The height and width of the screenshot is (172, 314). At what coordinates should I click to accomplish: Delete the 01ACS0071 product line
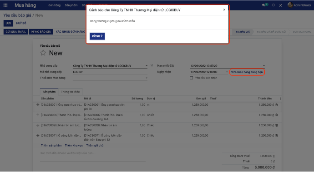pos(277,135)
